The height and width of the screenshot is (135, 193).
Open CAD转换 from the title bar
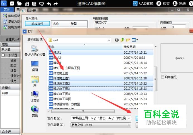point(143,3)
